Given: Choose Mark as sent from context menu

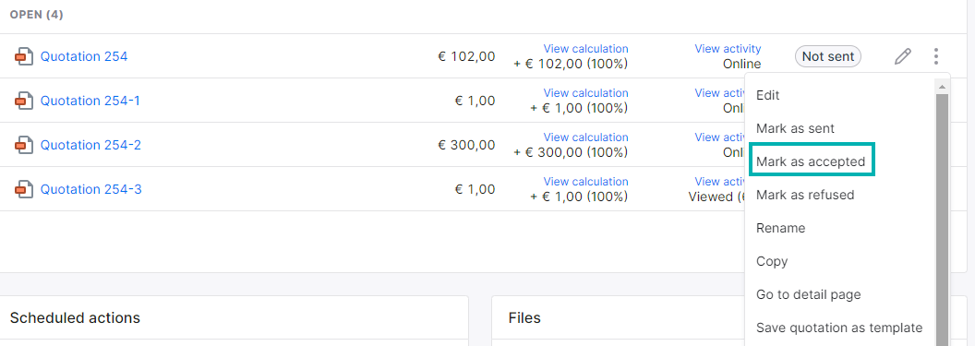Looking at the screenshot, I should (795, 128).
